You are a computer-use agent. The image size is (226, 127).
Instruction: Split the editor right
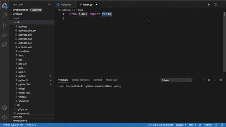click(x=215, y=5)
